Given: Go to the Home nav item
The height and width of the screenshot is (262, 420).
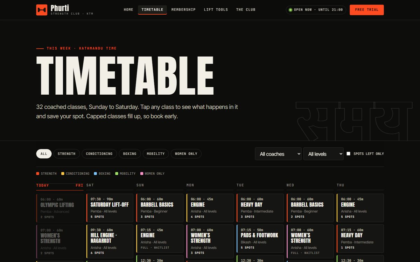Looking at the screenshot, I should pos(128,10).
